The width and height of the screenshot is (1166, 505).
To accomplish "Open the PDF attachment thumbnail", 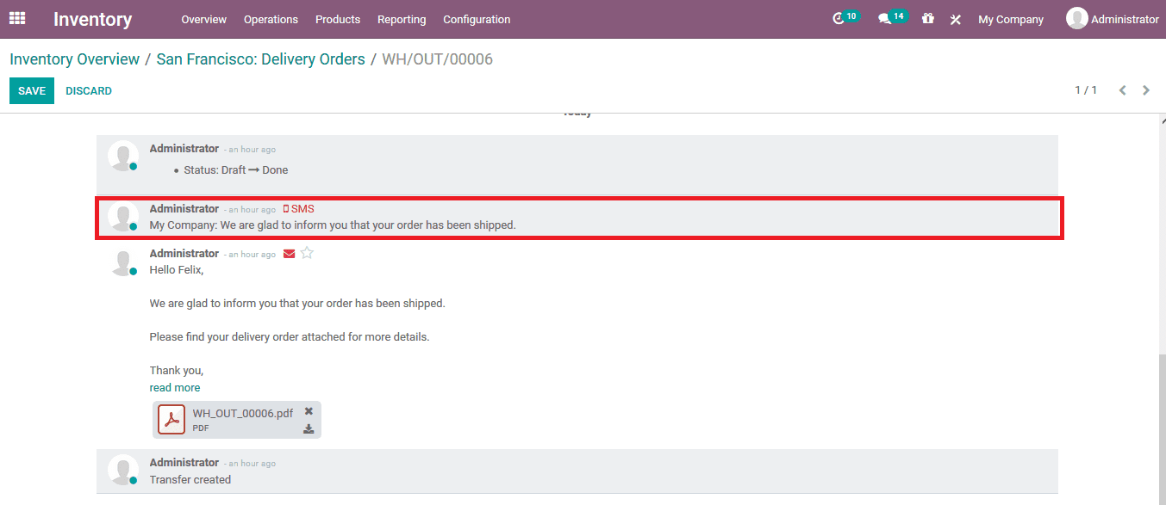I will pos(171,419).
